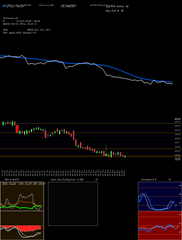Click the 'ADX signal: SELL' line
The width and height of the screenshot is (182, 240).
click(20, 33)
